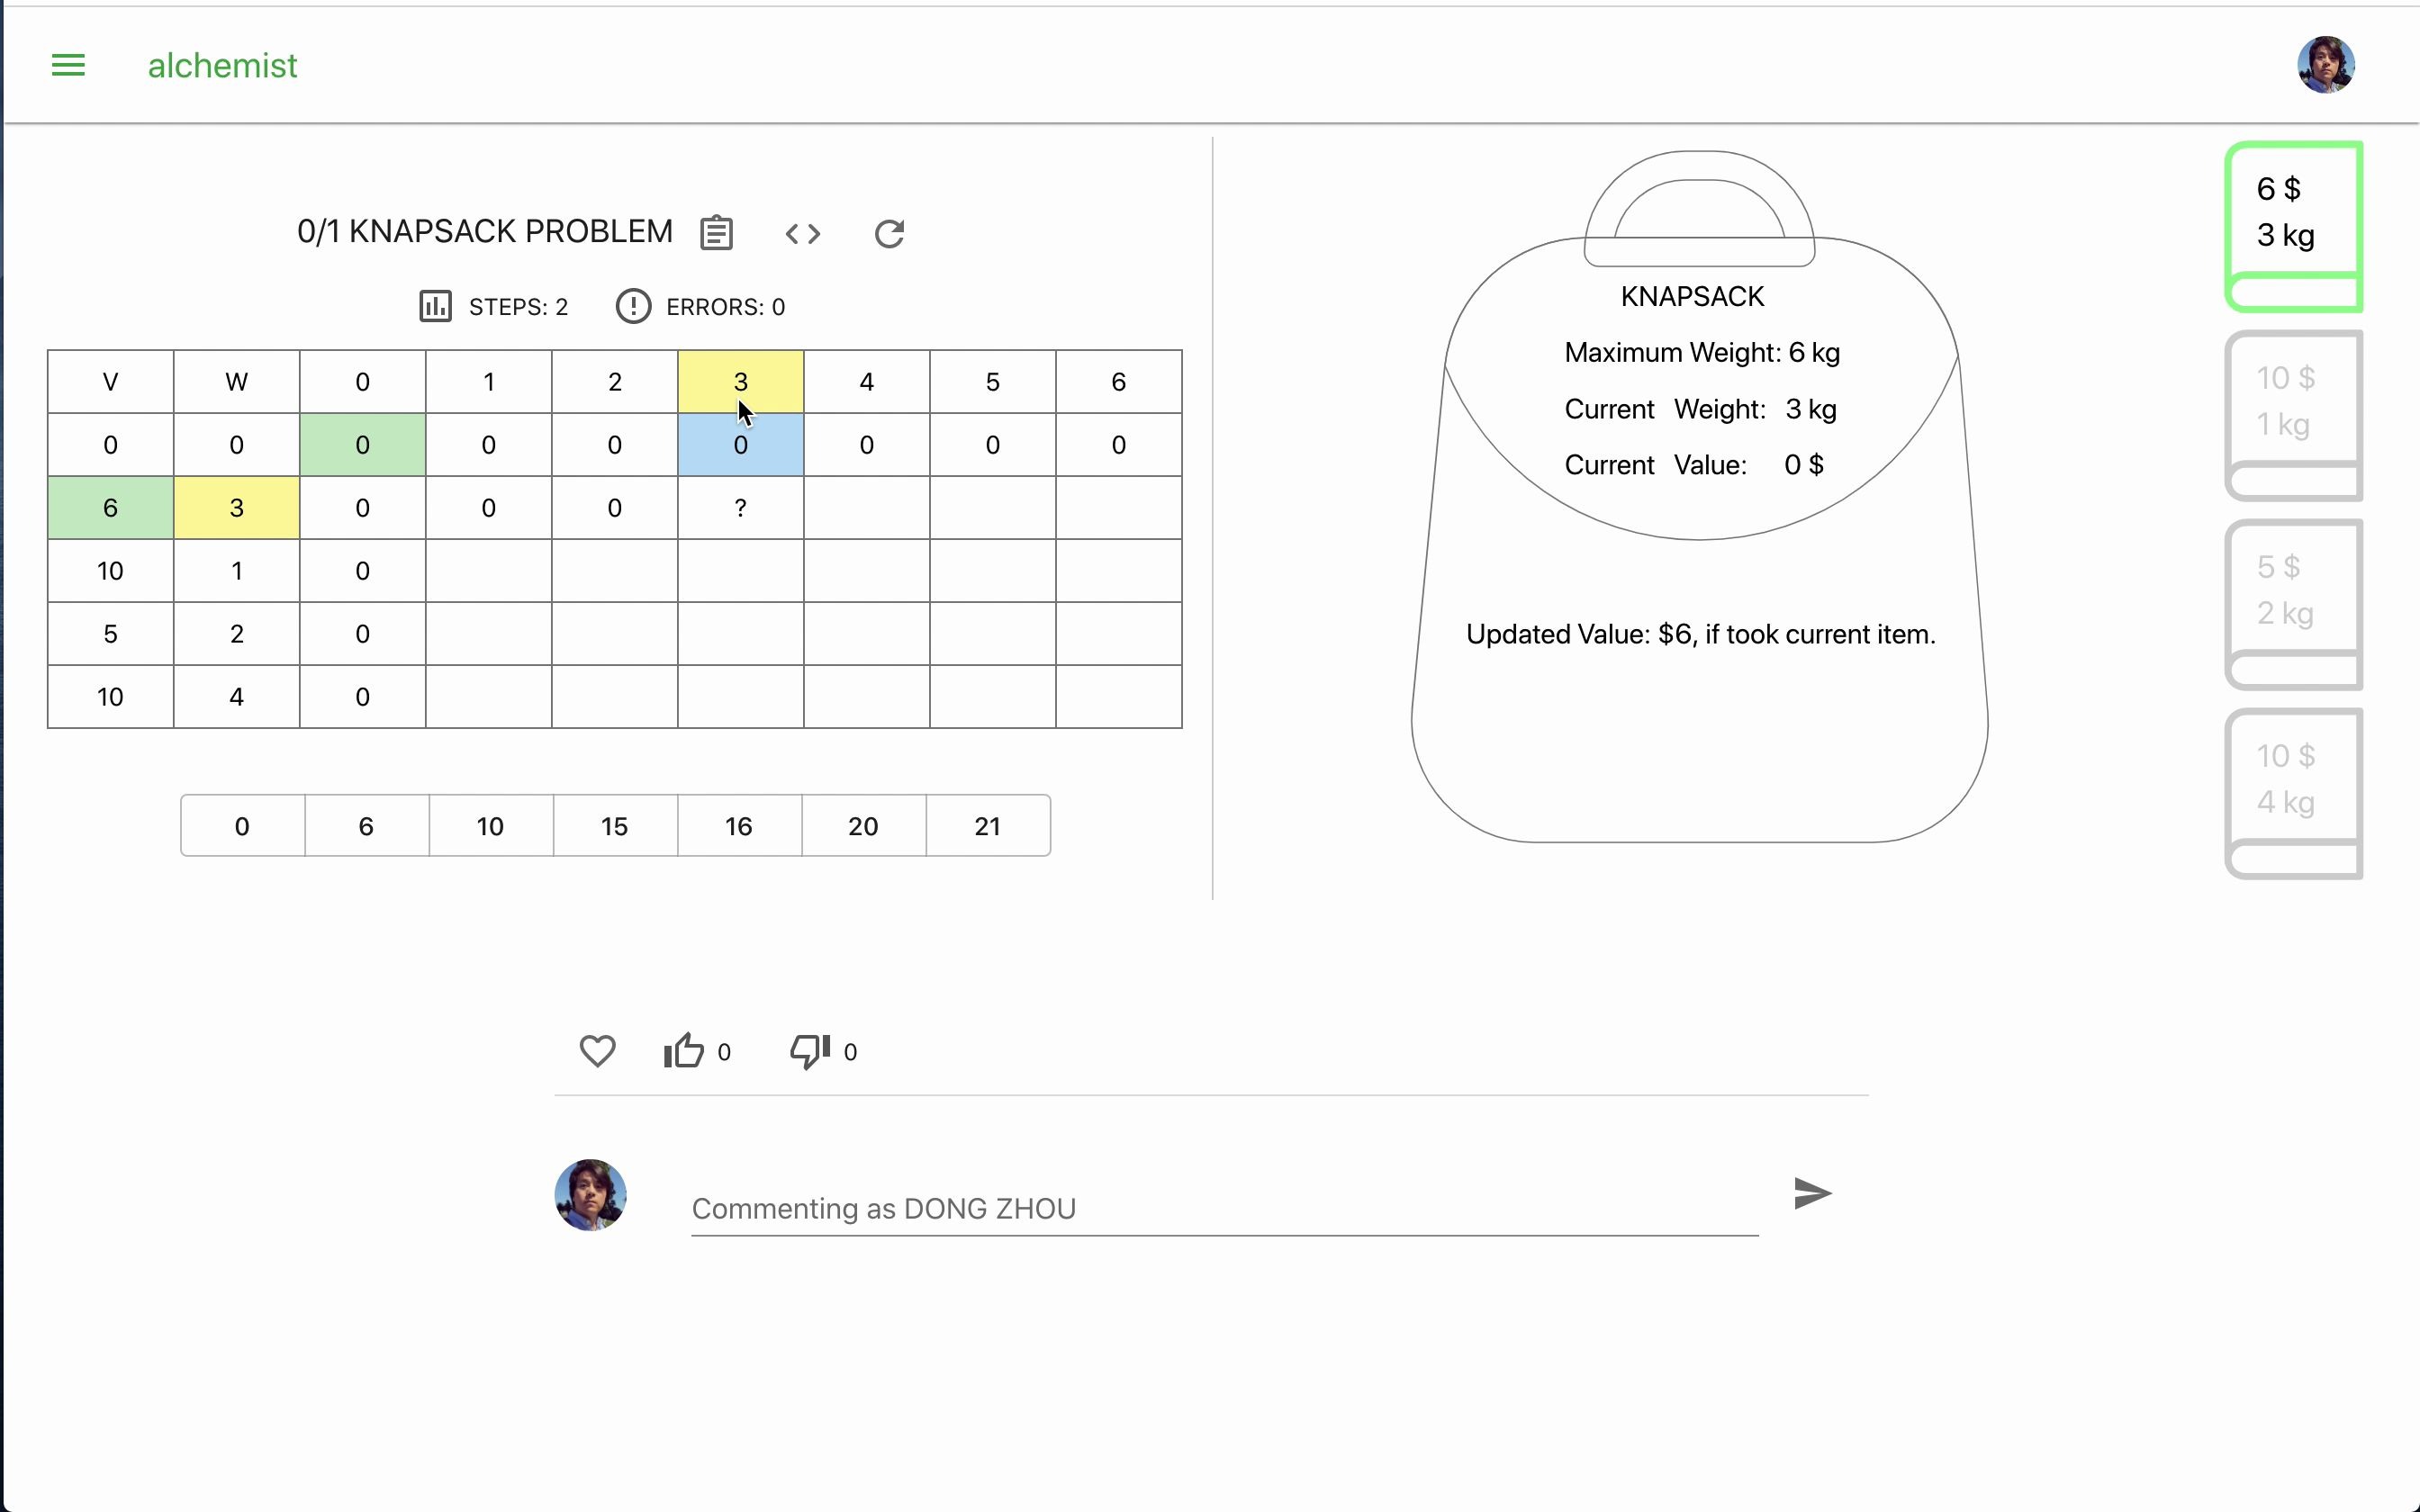Select answer option 21
2420x1512 pixels.
[987, 826]
